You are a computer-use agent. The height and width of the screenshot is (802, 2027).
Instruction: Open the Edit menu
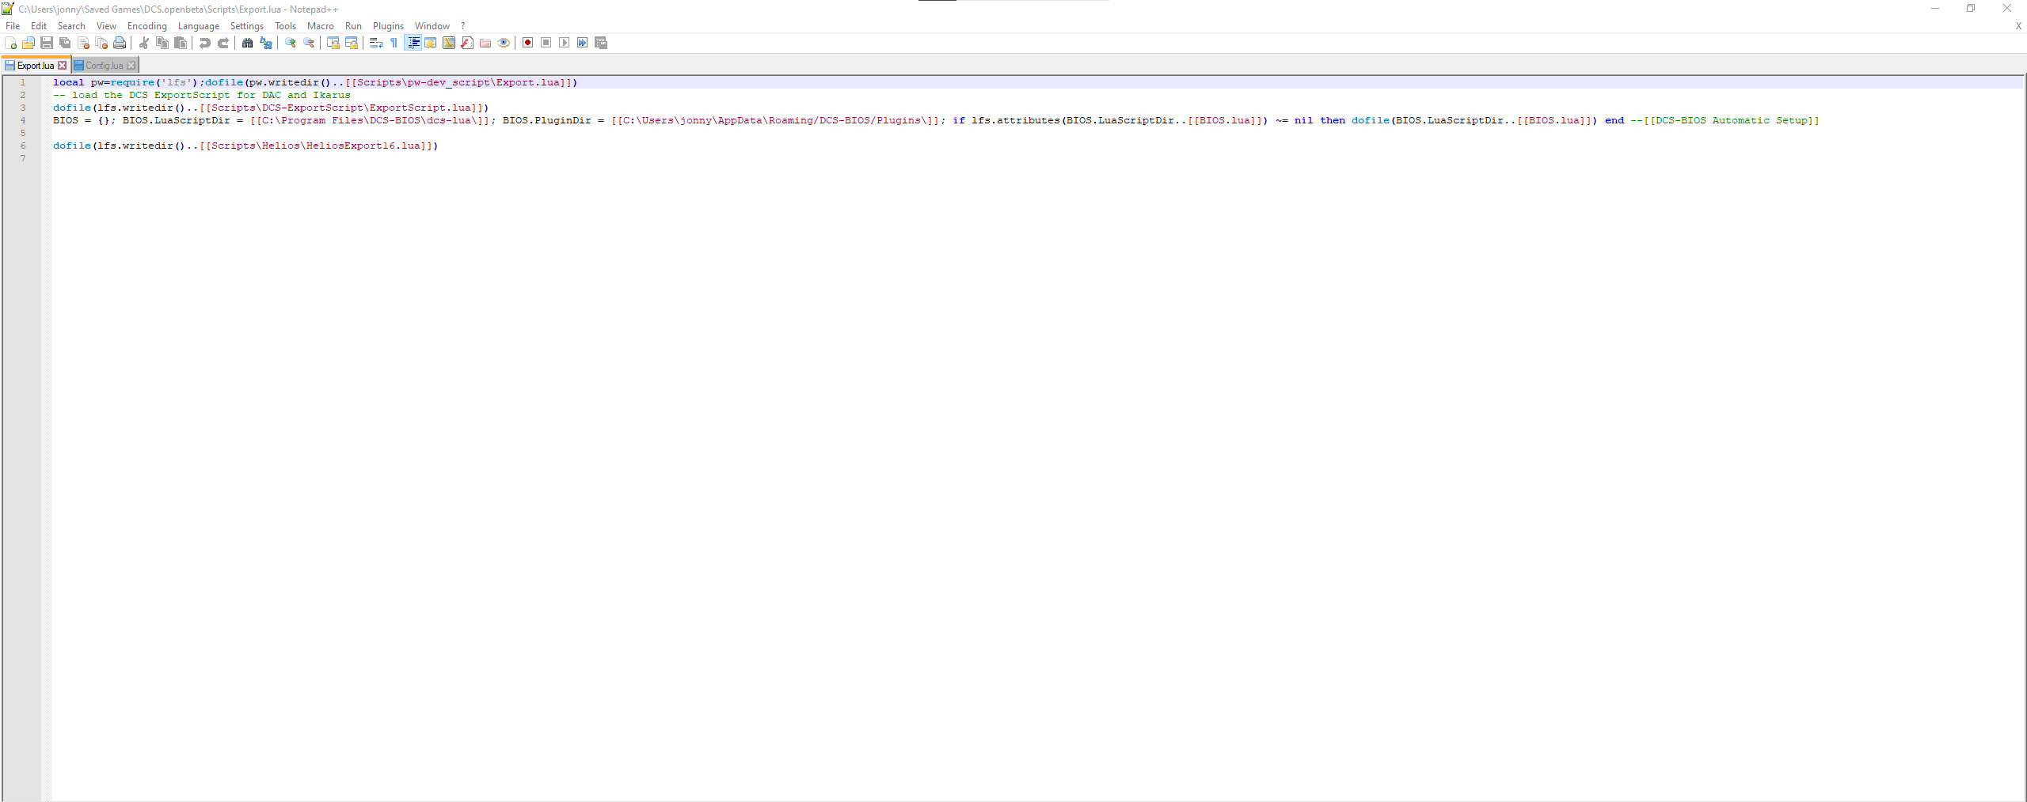tap(39, 26)
